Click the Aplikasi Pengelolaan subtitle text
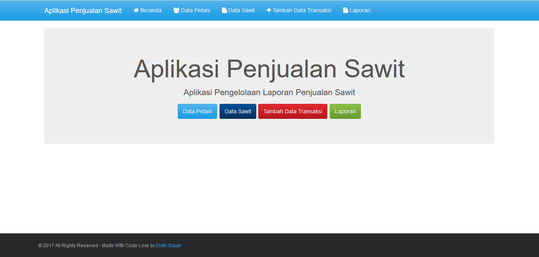Screen dimensions: 539x257 click(x=269, y=92)
